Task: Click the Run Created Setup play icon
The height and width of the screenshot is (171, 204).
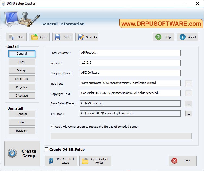Action: pyautogui.click(x=51, y=161)
